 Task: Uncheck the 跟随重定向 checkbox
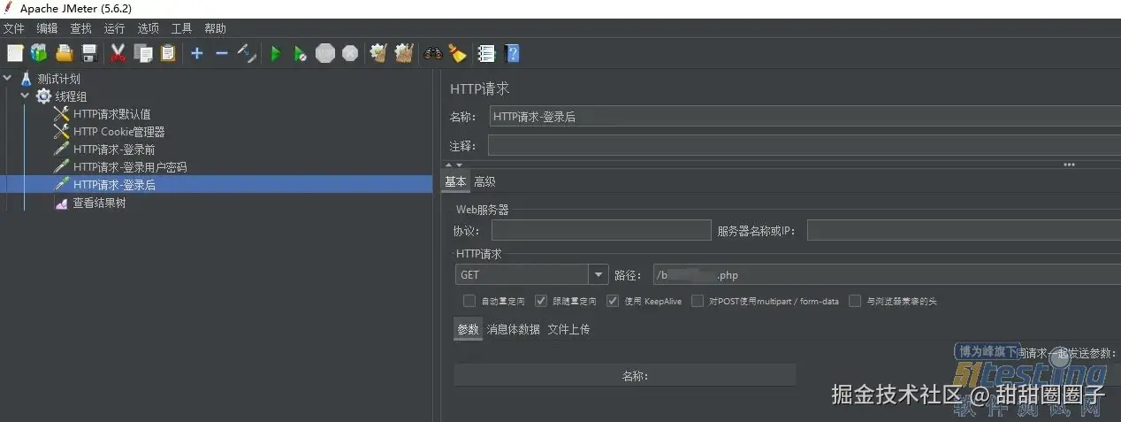click(541, 301)
